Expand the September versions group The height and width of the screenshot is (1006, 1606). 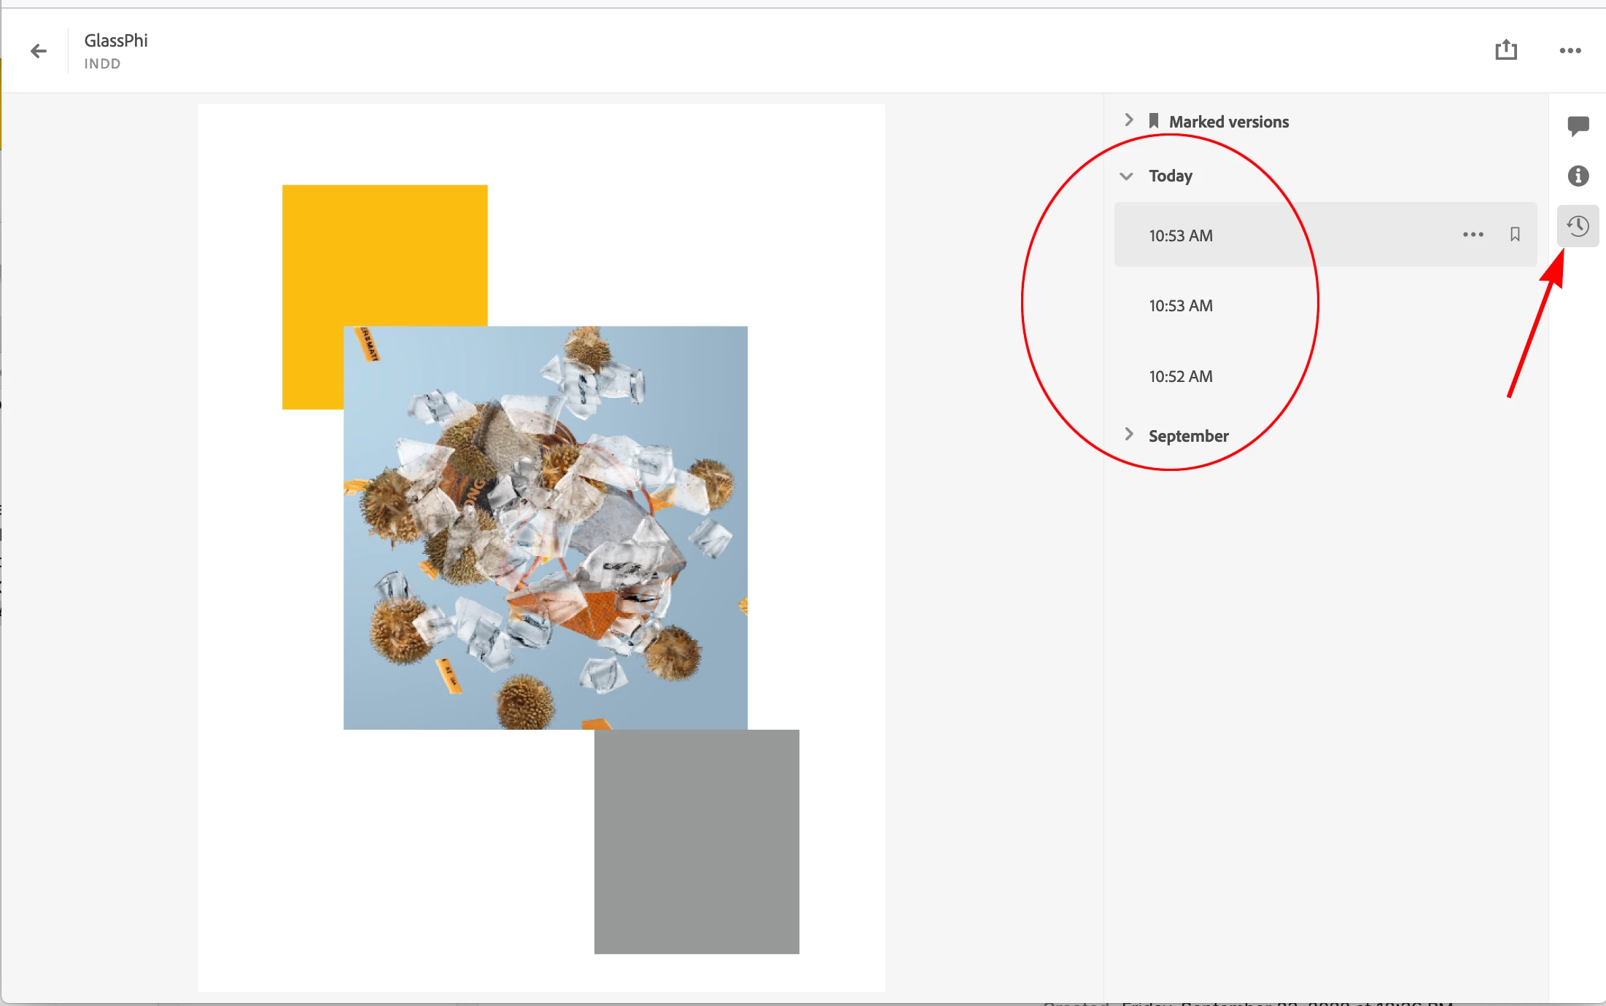(x=1128, y=434)
